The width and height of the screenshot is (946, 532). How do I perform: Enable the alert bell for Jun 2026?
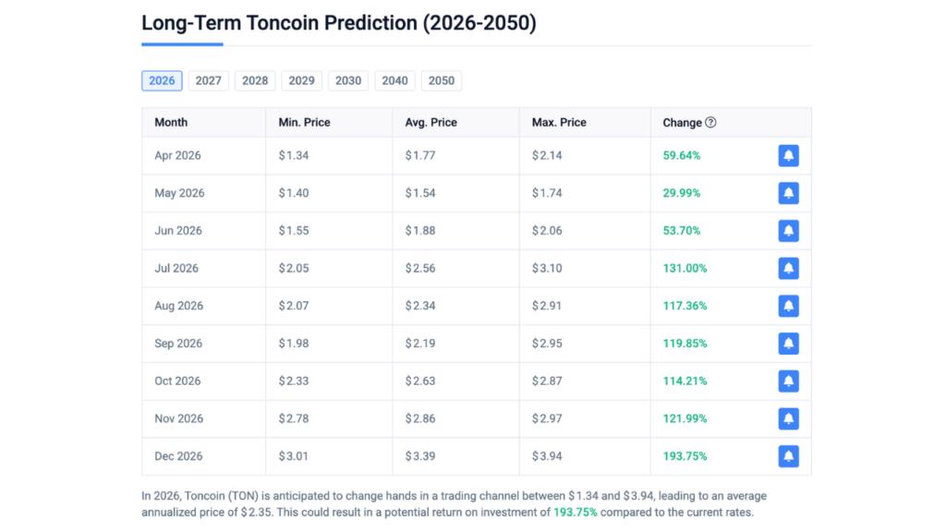pyautogui.click(x=788, y=230)
